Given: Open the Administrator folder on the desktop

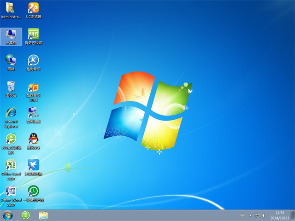Looking at the screenshot, I should 11,10.
